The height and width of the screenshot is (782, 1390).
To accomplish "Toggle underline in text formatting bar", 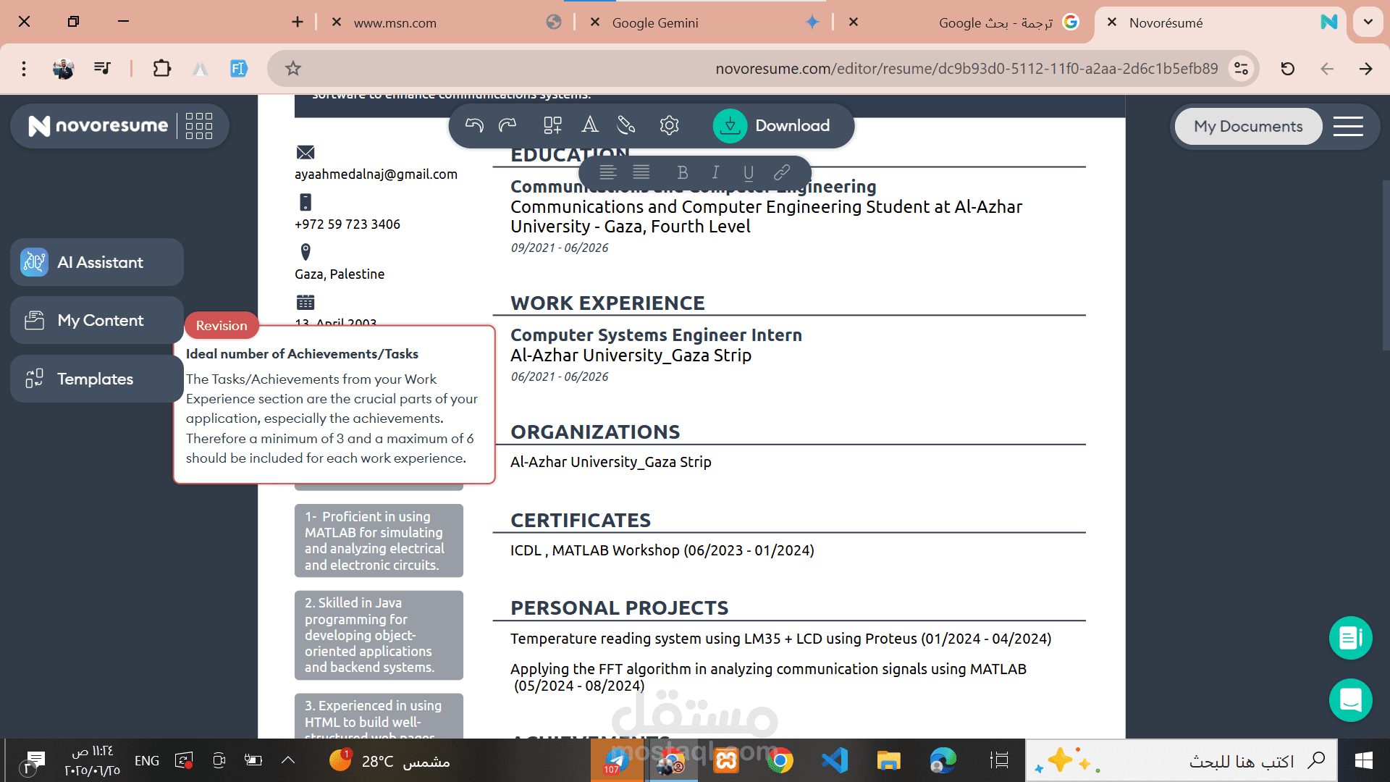I will 749,172.
